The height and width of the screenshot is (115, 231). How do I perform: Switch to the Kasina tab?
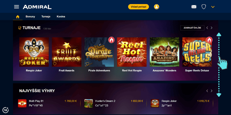pos(61,17)
